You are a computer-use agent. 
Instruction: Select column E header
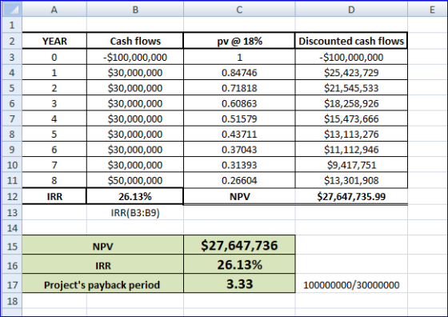(427, 10)
